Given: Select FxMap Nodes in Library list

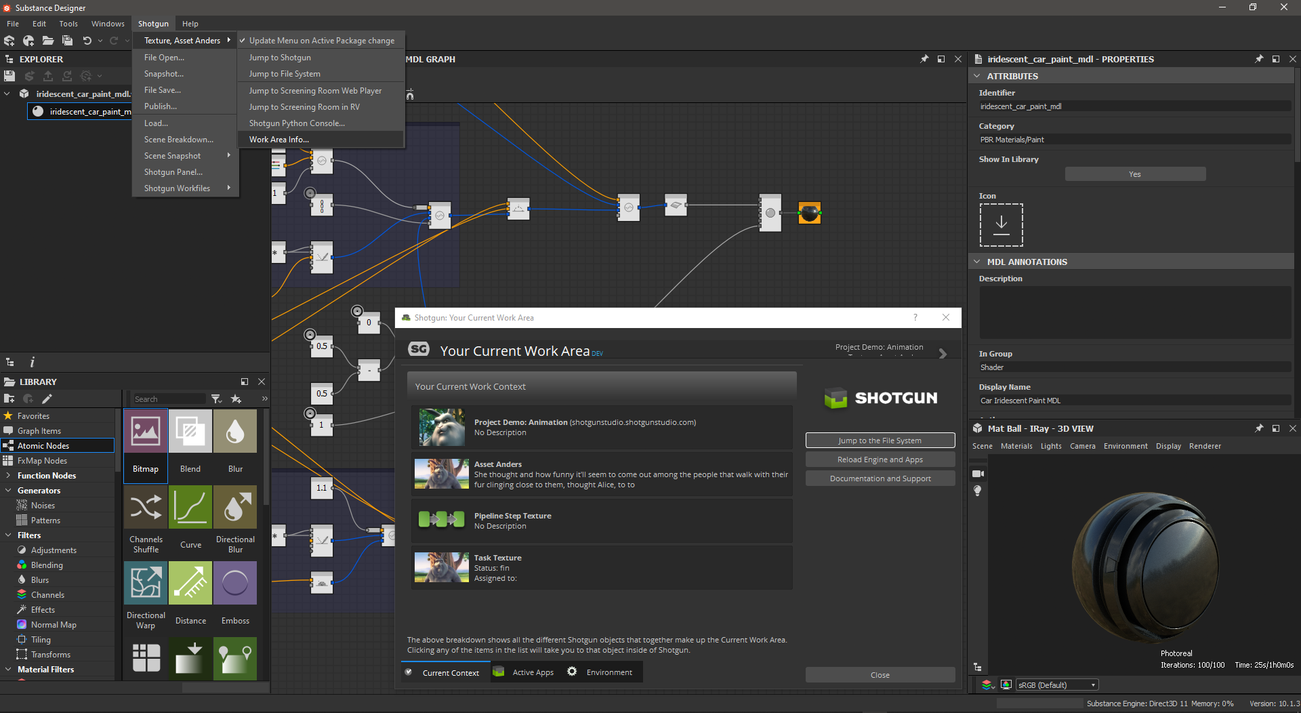Looking at the screenshot, I should [42, 460].
